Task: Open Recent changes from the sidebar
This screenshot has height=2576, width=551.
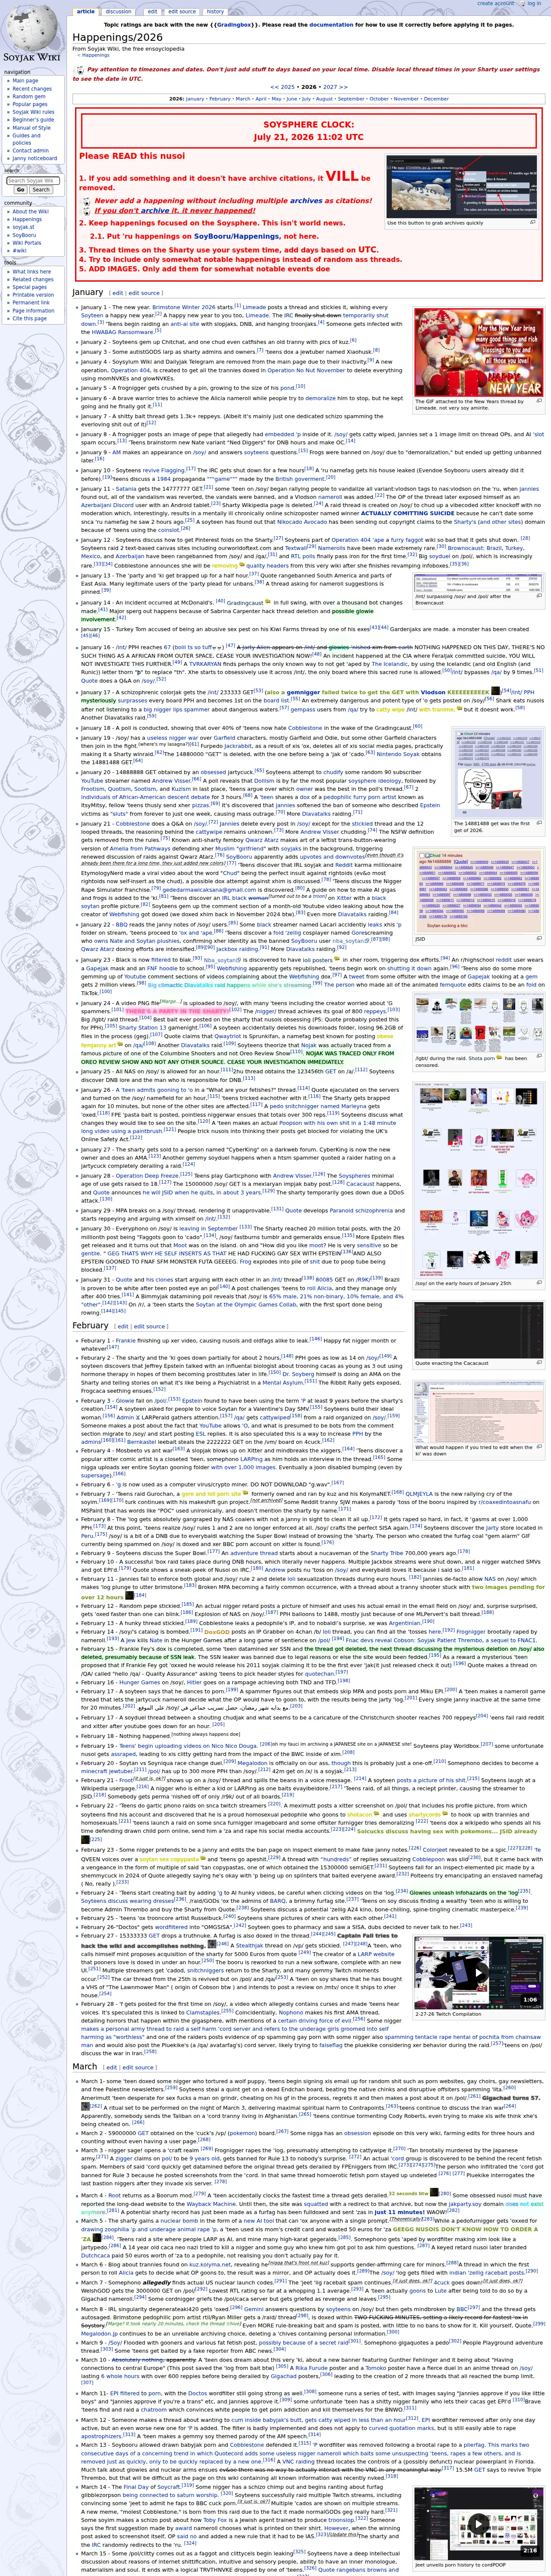Action: tap(32, 89)
